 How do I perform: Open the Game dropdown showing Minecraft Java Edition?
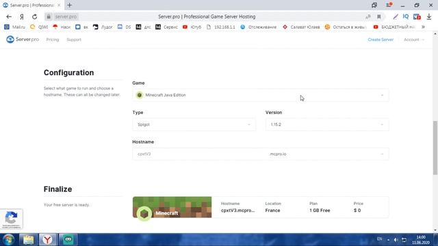pyautogui.click(x=260, y=95)
